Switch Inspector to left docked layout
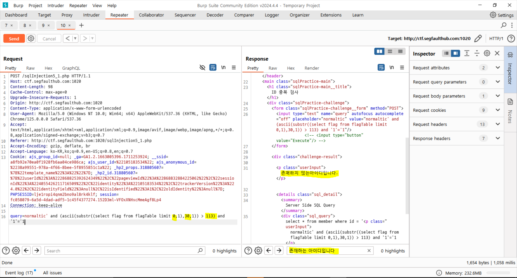 pyautogui.click(x=446, y=53)
